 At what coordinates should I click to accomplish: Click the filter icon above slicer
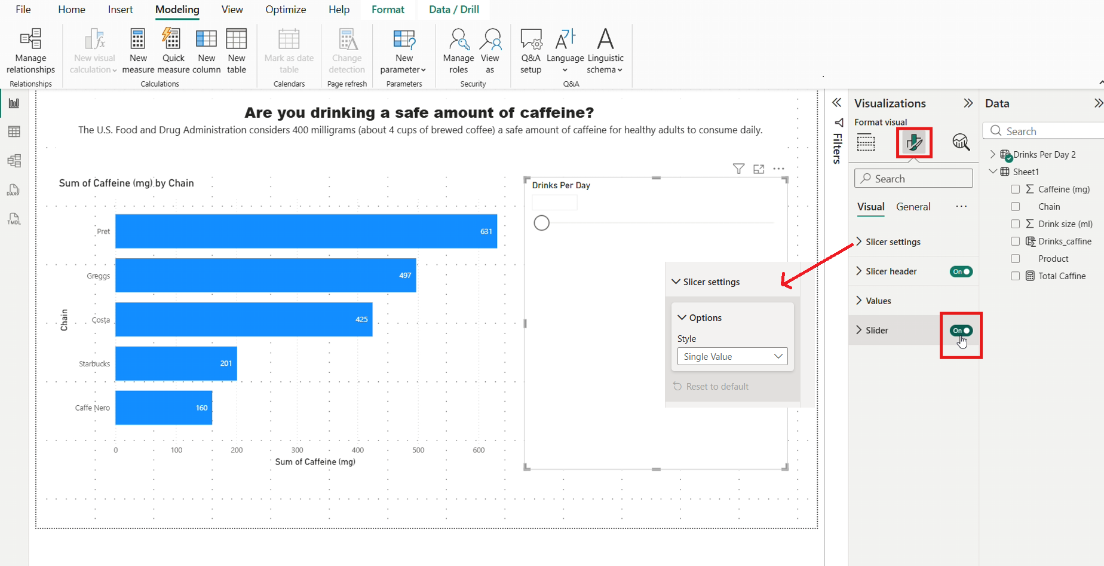(x=738, y=169)
